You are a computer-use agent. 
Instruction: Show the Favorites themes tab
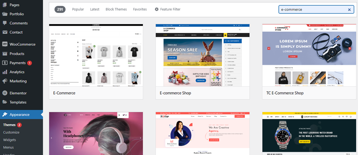[140, 10]
